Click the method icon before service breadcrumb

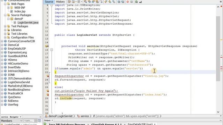[x=78, y=116]
